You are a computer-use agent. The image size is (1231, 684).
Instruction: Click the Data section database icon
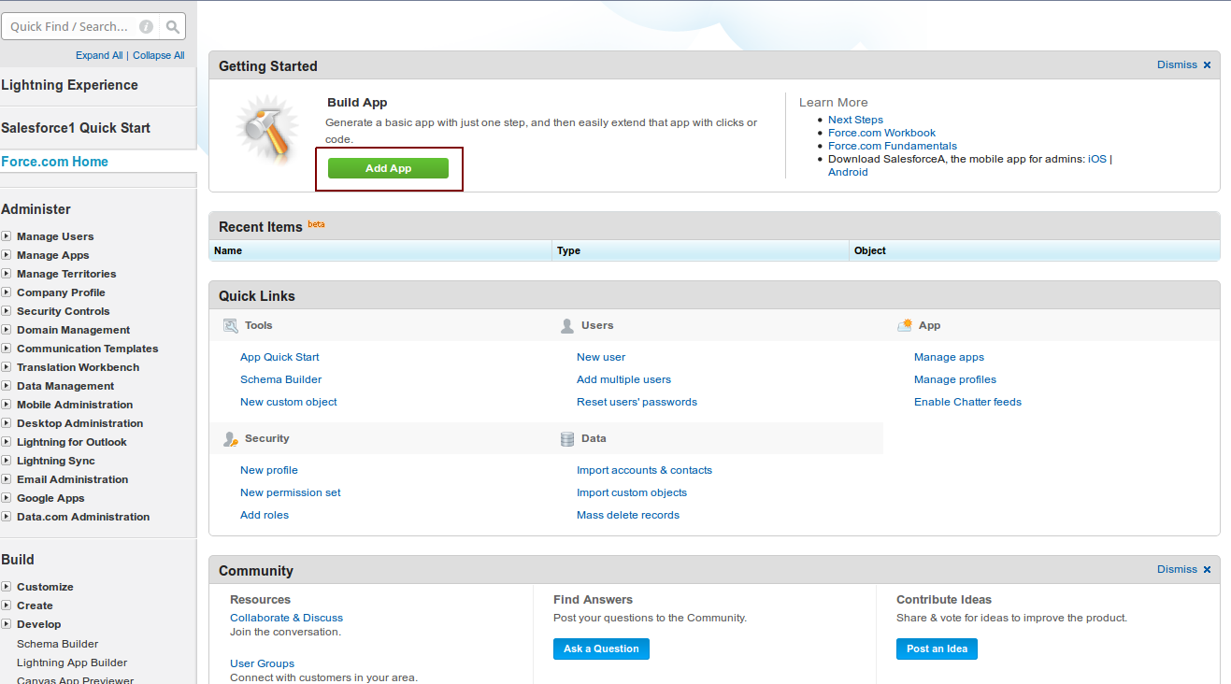click(567, 438)
